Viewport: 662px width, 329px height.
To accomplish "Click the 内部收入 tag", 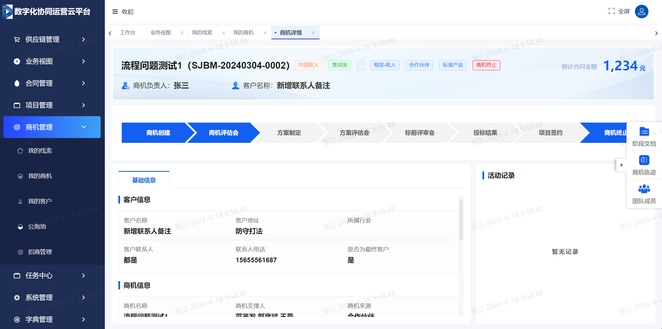I will tap(309, 65).
